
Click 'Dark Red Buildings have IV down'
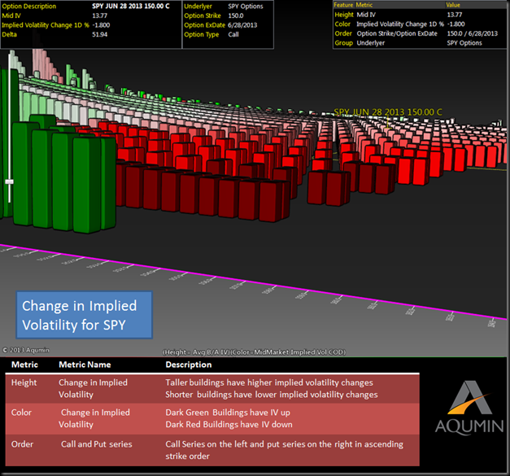tap(229, 425)
